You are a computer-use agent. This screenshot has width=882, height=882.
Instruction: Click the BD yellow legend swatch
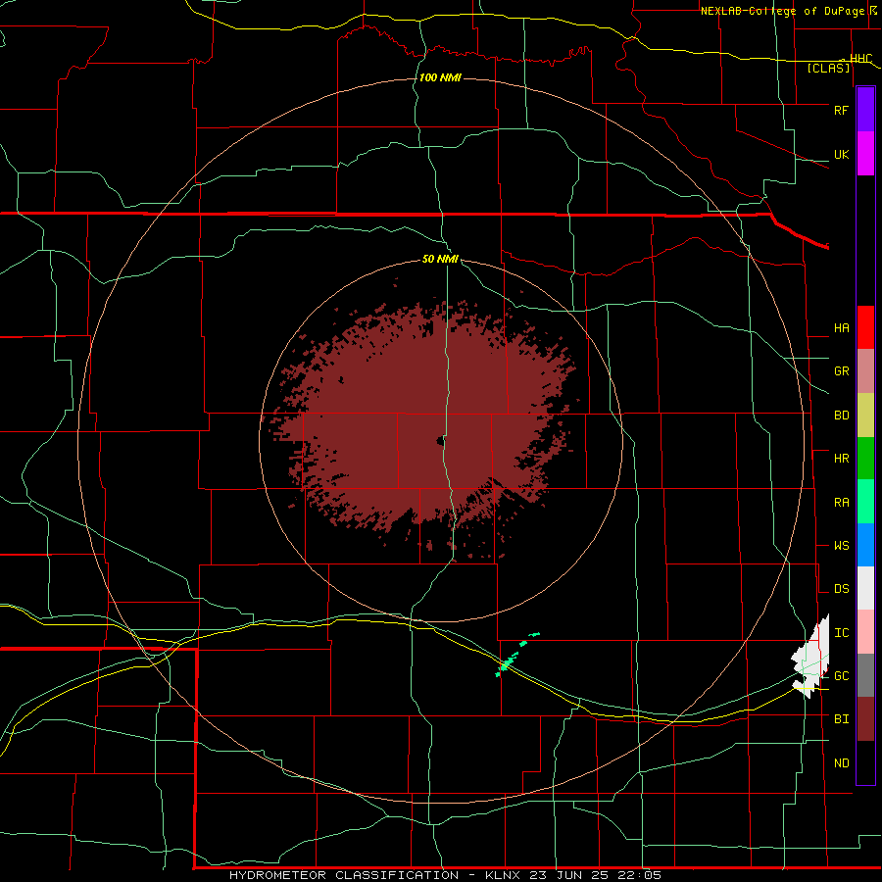[x=865, y=416]
